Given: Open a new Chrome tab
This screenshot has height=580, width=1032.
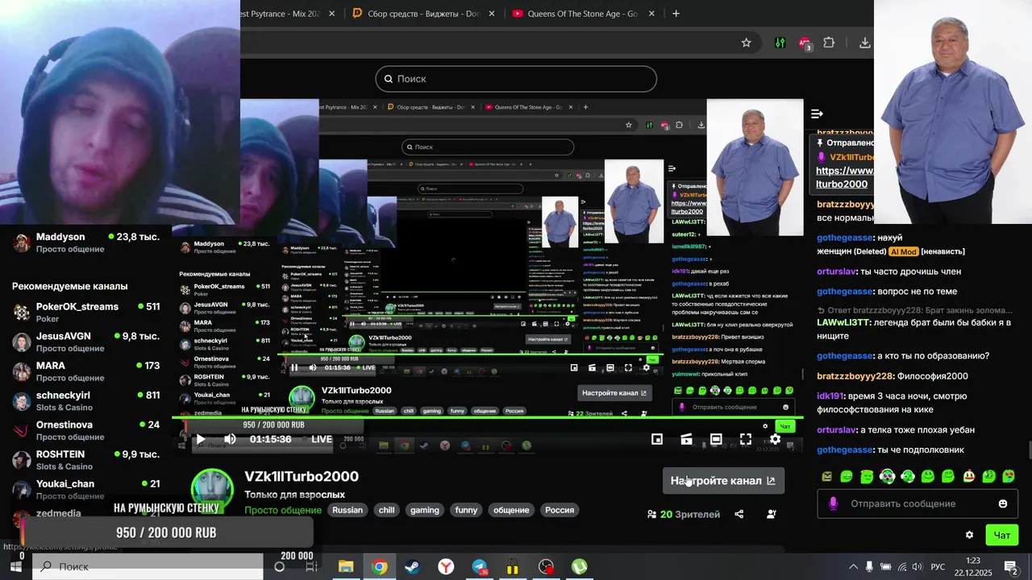Looking at the screenshot, I should (676, 14).
